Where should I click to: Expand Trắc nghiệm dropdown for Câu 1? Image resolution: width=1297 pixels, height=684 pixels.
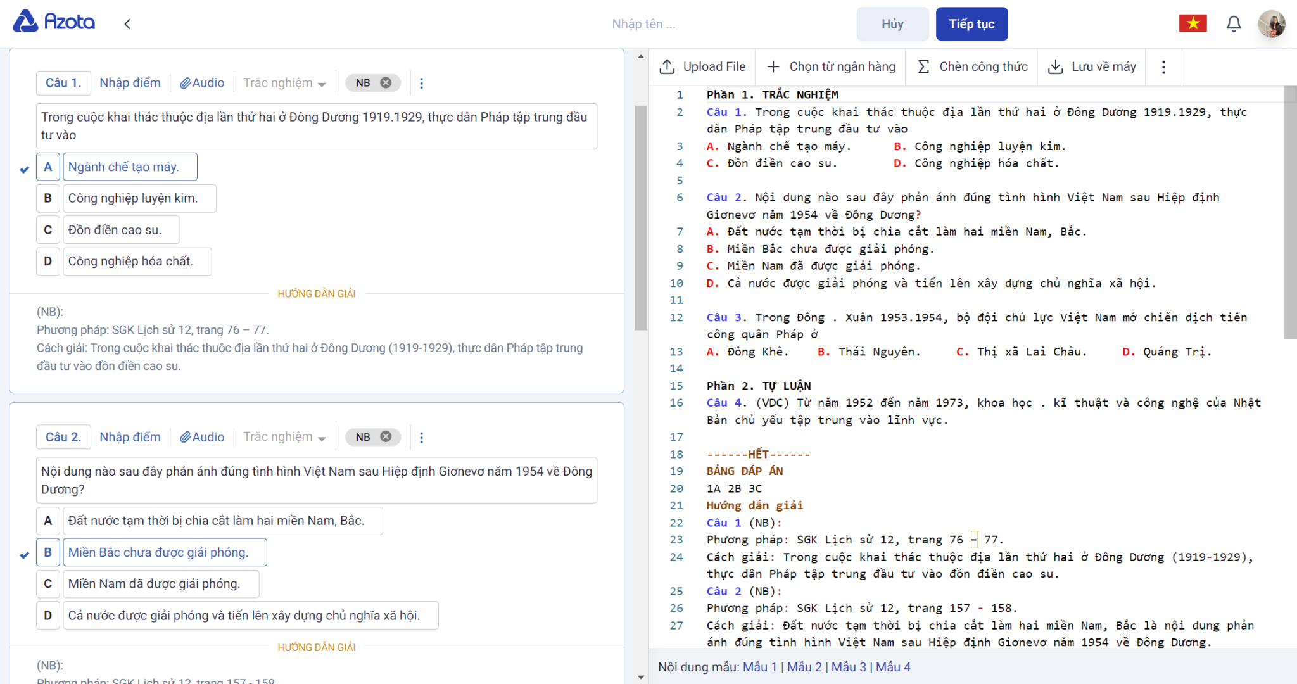284,83
